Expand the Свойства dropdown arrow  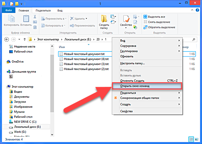pos(126,28)
